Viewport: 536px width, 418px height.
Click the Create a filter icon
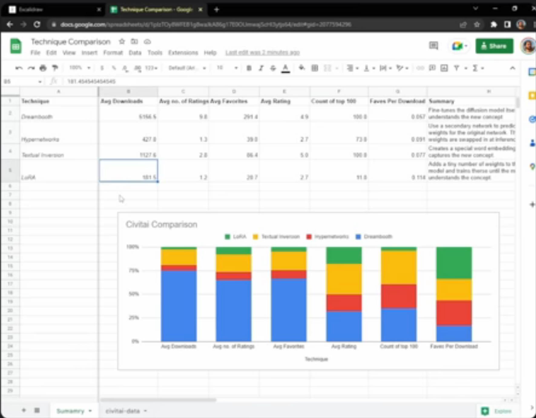[456, 68]
